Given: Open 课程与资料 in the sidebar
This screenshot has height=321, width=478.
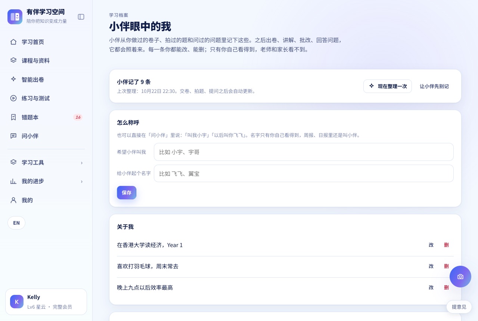Looking at the screenshot, I should coord(46,60).
